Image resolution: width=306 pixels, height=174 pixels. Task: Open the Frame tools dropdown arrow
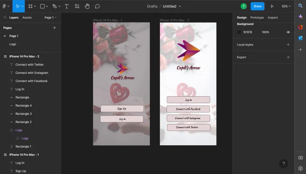(35, 6)
